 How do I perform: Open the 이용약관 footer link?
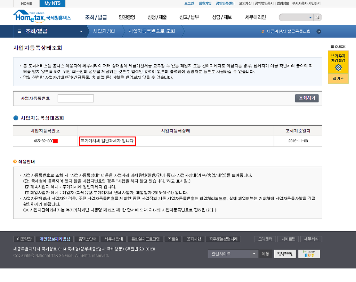point(24,239)
